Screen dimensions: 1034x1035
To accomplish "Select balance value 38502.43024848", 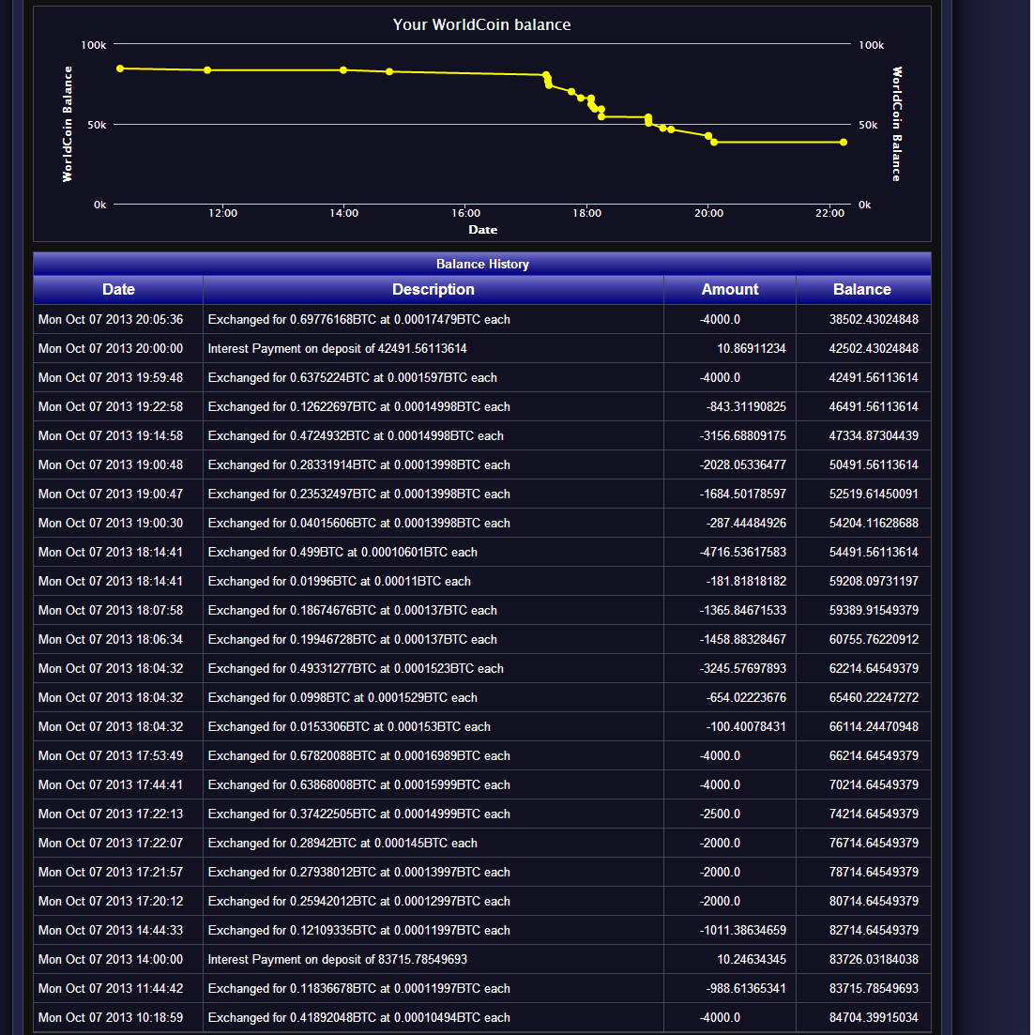I will [874, 319].
